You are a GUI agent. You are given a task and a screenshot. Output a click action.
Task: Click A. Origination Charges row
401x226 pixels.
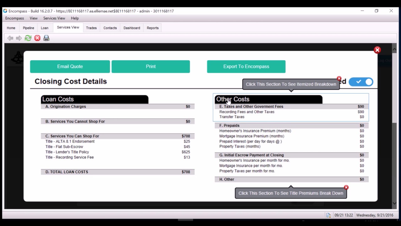click(x=118, y=107)
